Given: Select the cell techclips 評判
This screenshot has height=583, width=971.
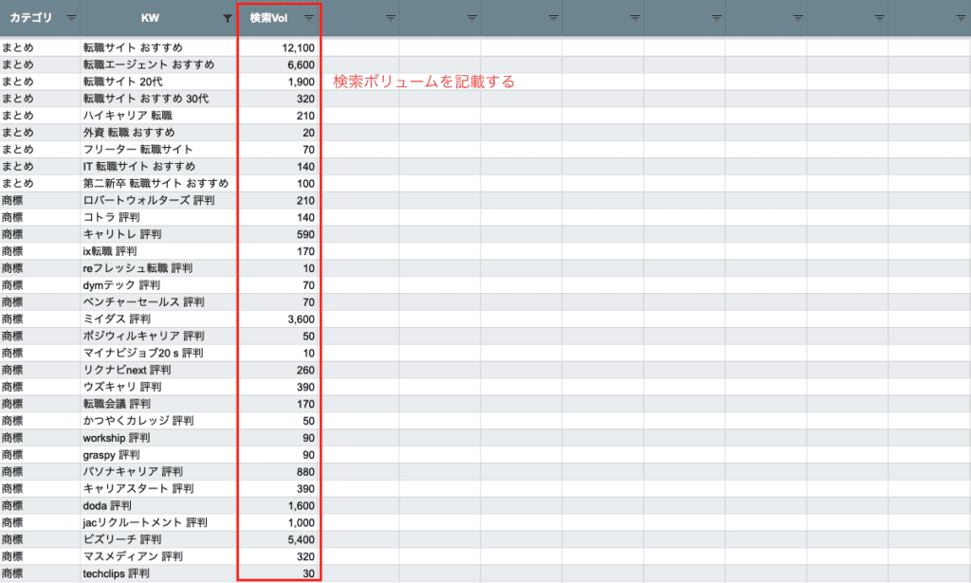Looking at the screenshot, I should coord(158,574).
